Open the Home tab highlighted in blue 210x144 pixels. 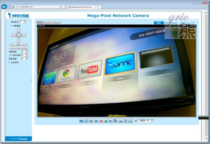[x=159, y=23]
